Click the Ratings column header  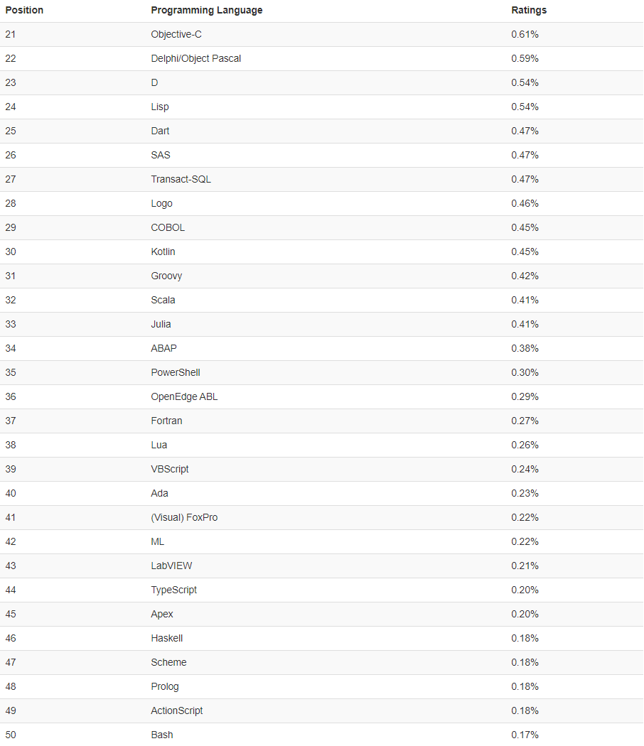click(x=529, y=11)
